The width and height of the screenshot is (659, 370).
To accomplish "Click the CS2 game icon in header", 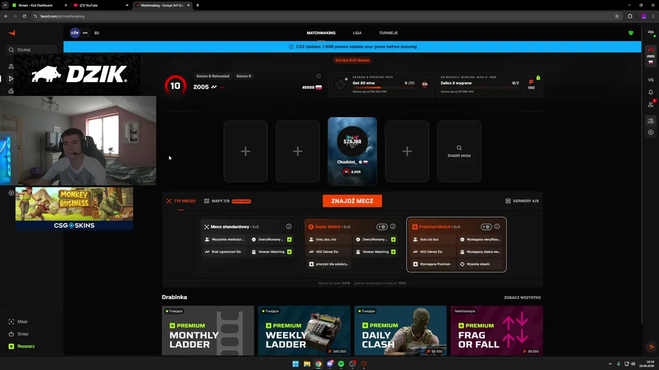I will coord(75,33).
